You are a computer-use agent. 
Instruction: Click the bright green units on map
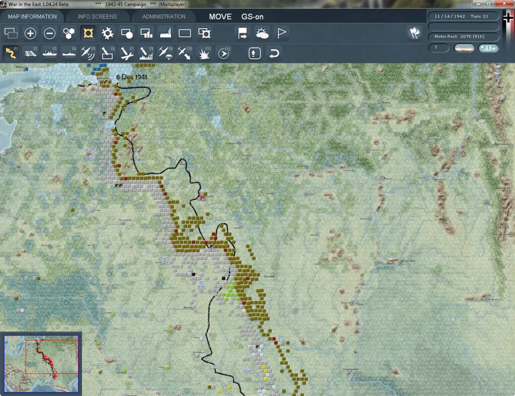point(231,292)
